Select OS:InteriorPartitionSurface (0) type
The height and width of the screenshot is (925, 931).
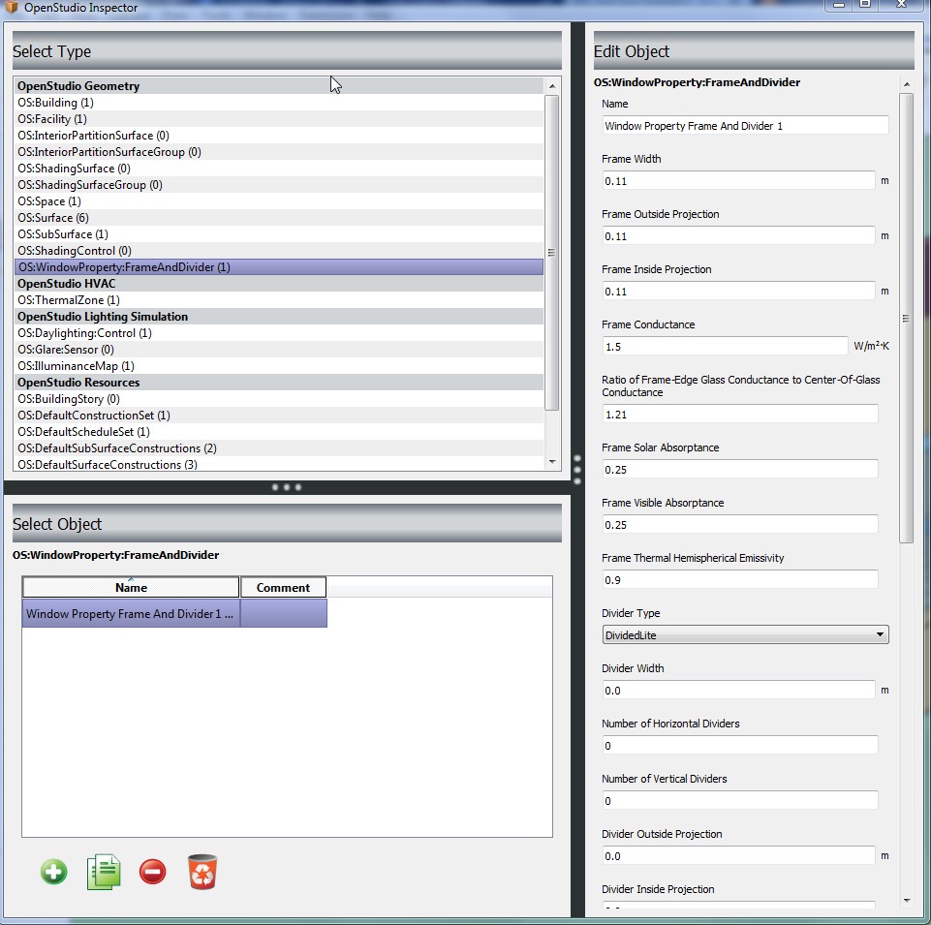pyautogui.click(x=278, y=136)
